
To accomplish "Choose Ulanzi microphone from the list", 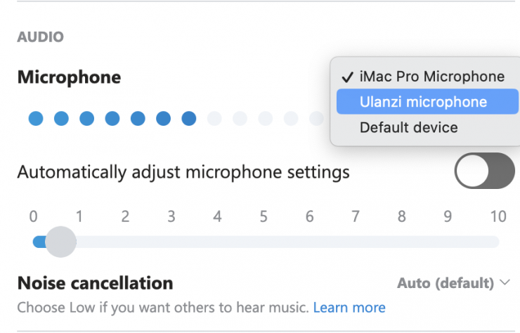I will (423, 102).
